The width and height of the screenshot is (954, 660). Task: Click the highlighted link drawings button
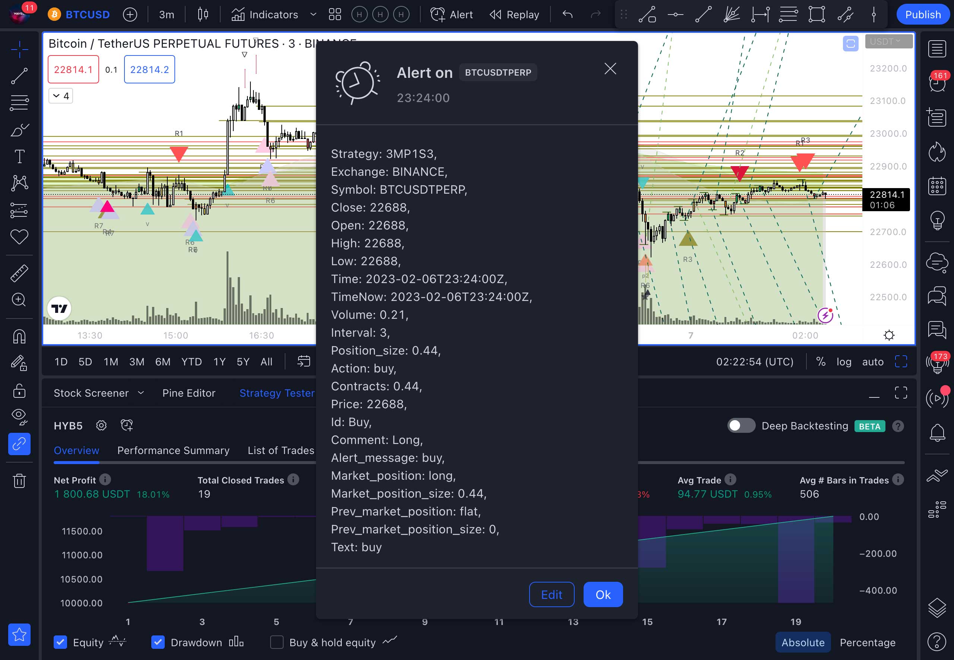[x=19, y=444]
